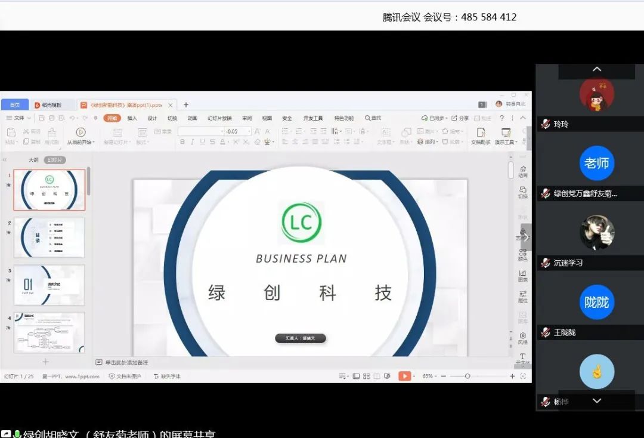The image size is (644, 438).
Task: Toggle 文档未保护 document protection status
Action: click(x=125, y=376)
